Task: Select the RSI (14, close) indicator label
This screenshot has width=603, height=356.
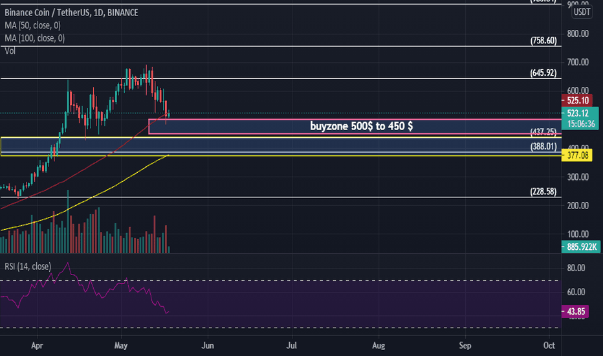Action: click(28, 266)
